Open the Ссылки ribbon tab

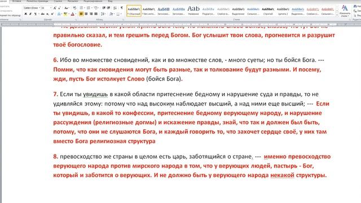(x=58, y=1)
